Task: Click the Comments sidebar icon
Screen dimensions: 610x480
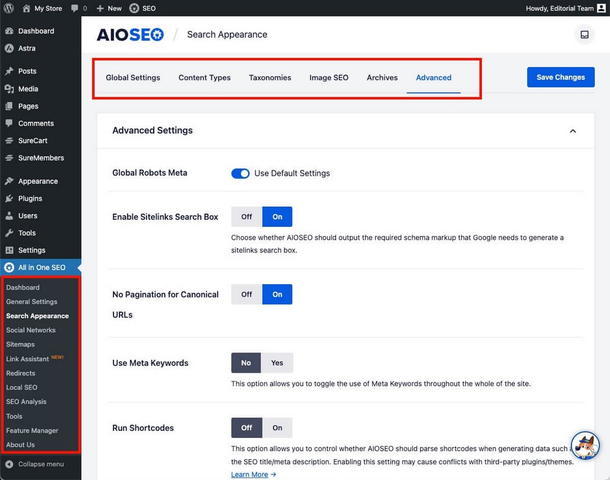Action: (9, 123)
